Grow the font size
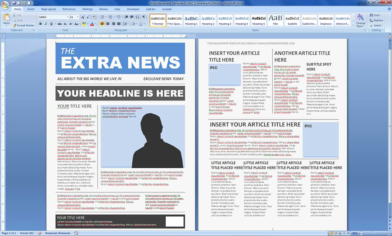Image resolution: width=392 pixels, height=236 pixels. (83, 17)
